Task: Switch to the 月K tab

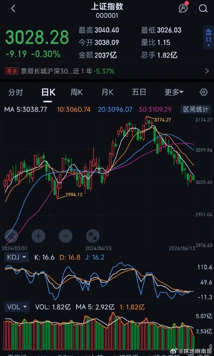Action: point(107,92)
